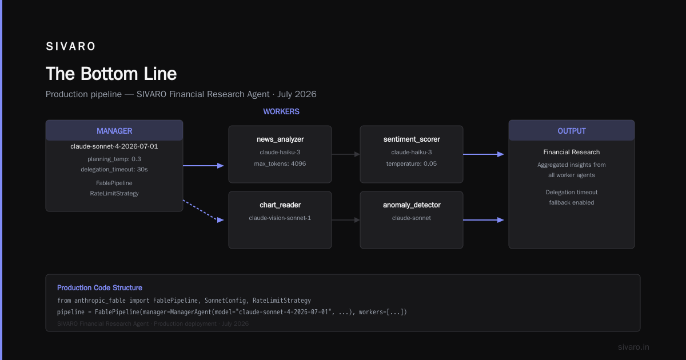686x360 pixels.
Task: Select the OUTPUT header bar
Action: click(572, 130)
